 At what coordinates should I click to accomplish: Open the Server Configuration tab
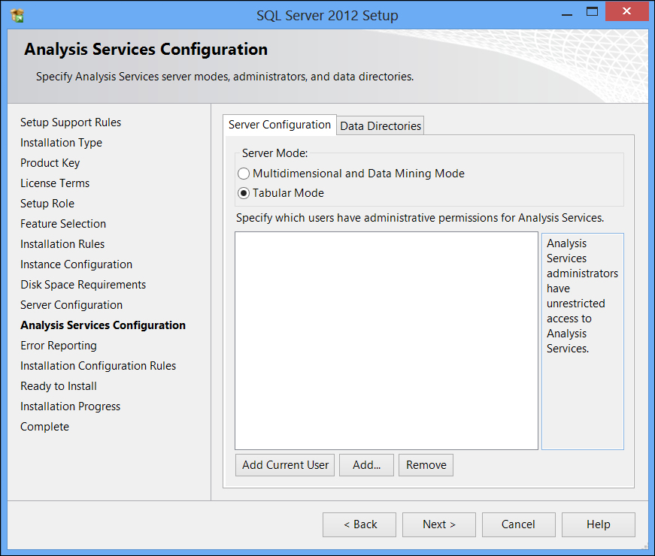tap(280, 125)
